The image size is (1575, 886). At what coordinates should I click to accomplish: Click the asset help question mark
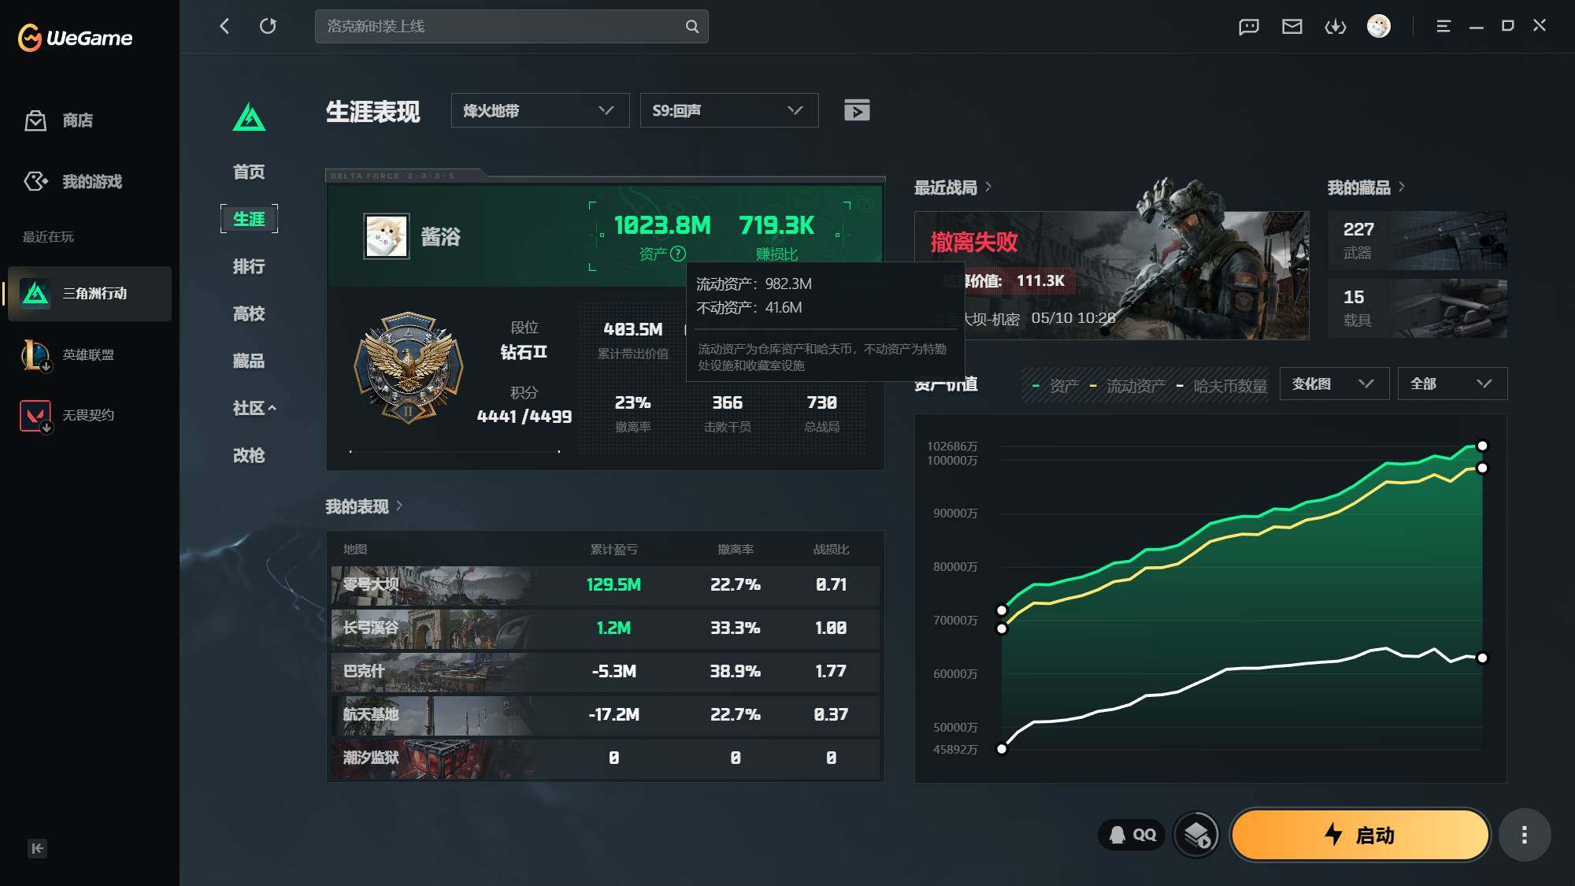[x=678, y=254]
